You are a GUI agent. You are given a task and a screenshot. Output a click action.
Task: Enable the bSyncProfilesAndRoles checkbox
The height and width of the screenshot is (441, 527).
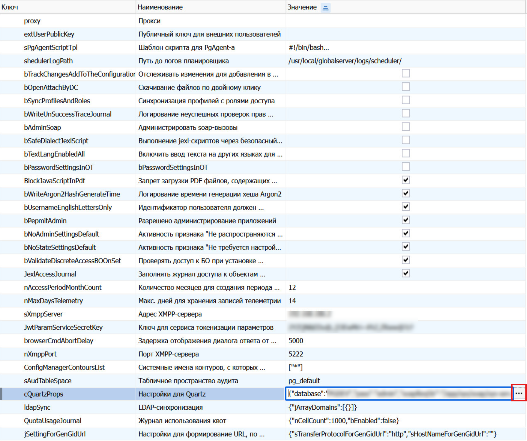(x=405, y=100)
